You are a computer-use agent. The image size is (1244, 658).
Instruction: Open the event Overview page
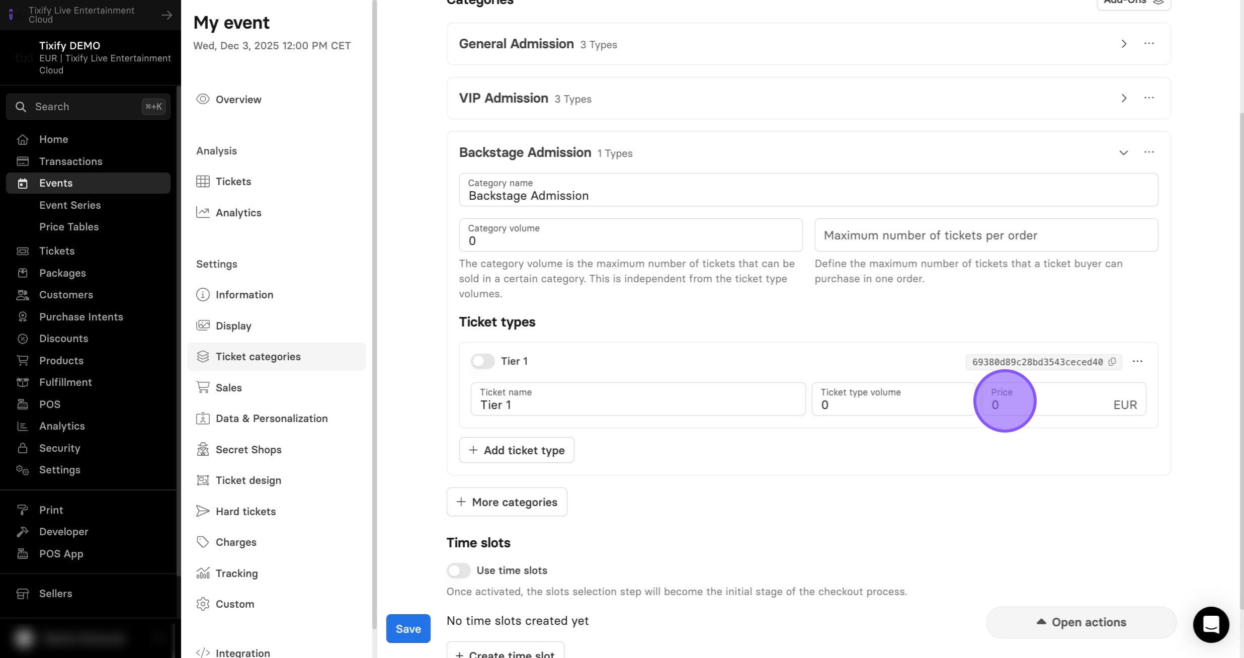(x=276, y=100)
